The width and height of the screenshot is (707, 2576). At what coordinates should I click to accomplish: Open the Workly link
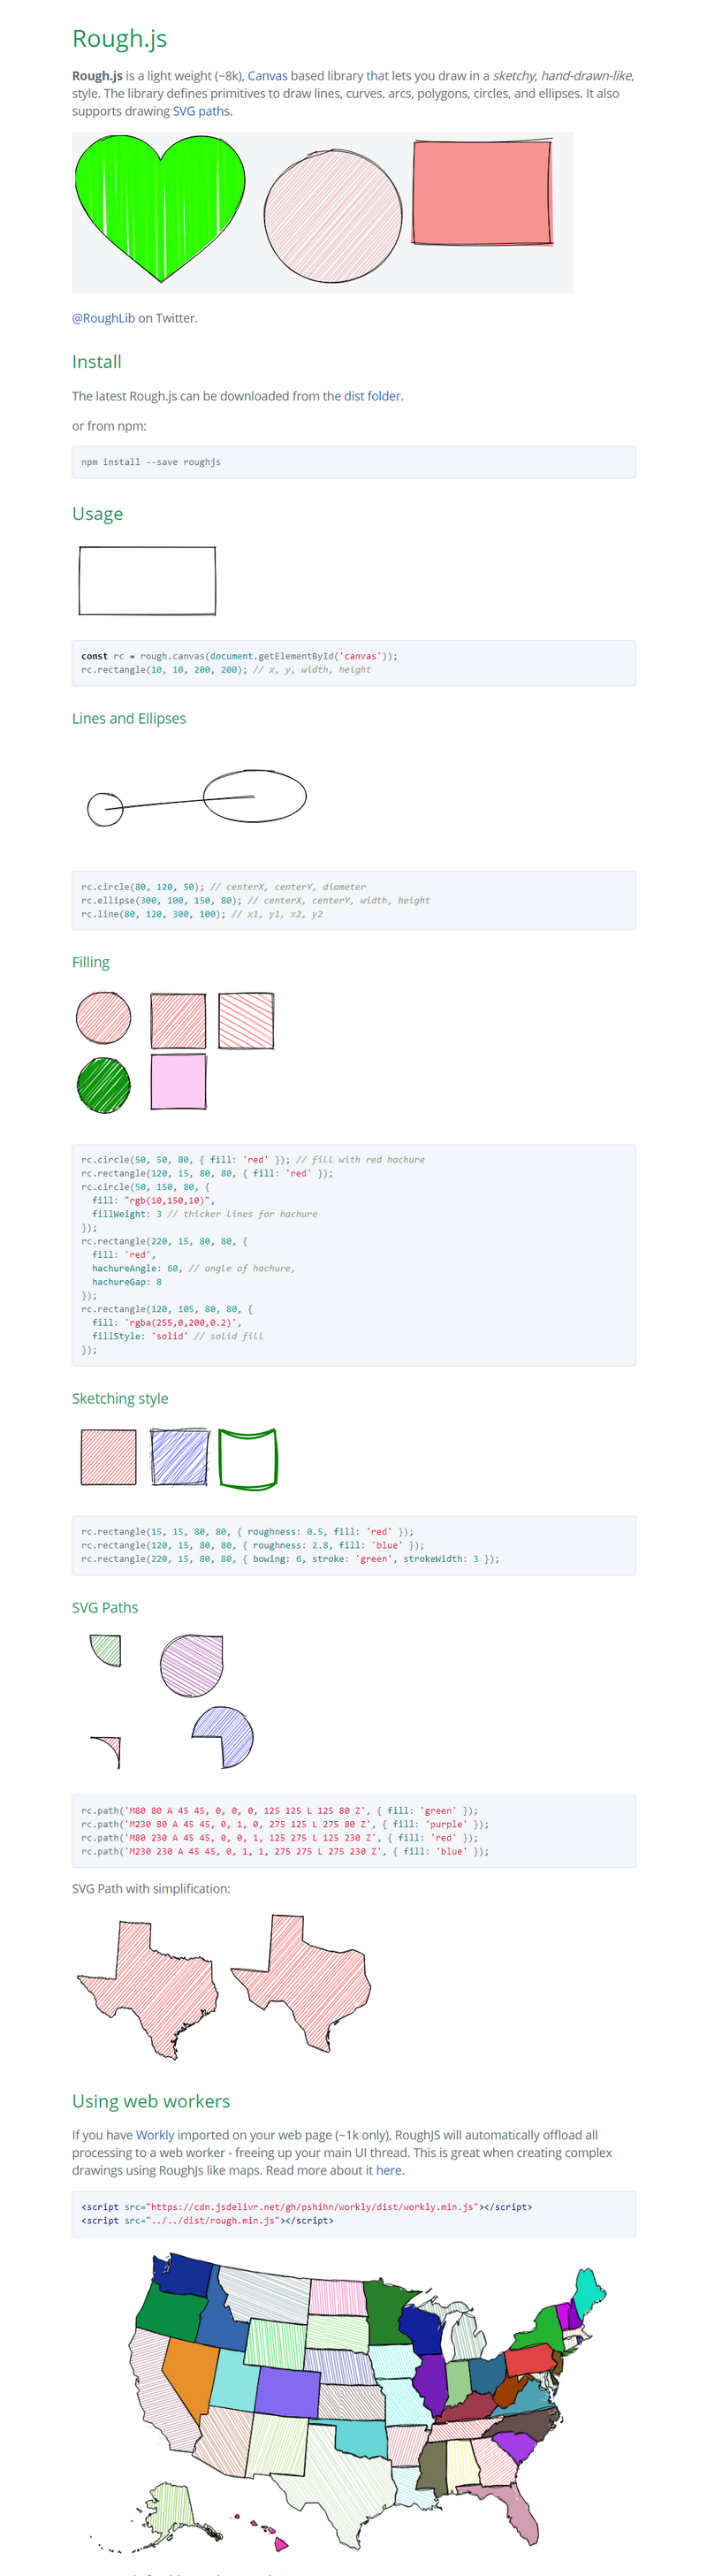(155, 2134)
